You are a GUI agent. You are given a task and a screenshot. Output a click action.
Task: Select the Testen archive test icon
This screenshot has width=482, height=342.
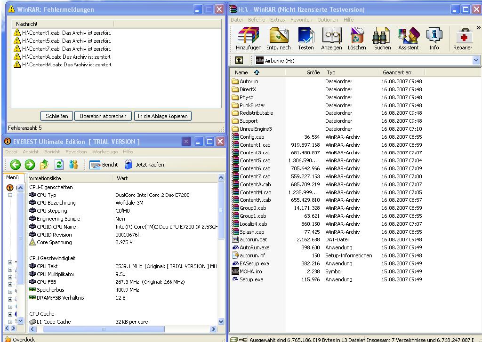tap(305, 38)
